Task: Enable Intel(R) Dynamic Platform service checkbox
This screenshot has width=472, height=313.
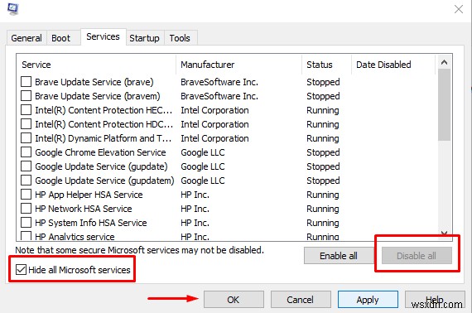Action: click(x=26, y=137)
